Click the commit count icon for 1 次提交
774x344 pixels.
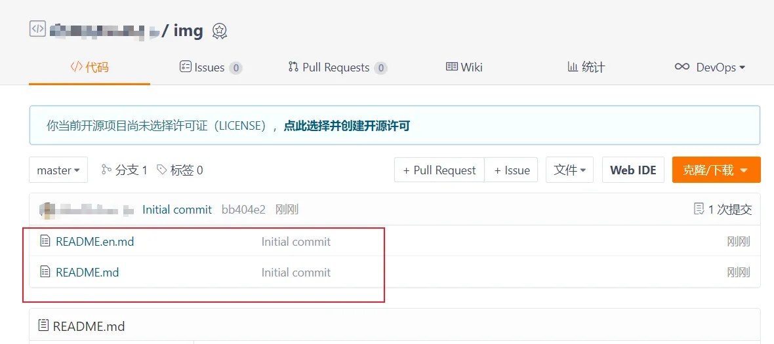[699, 209]
